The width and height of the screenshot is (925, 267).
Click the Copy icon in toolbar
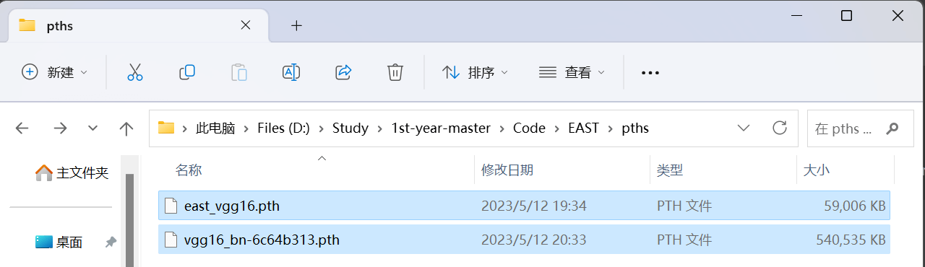pos(187,72)
